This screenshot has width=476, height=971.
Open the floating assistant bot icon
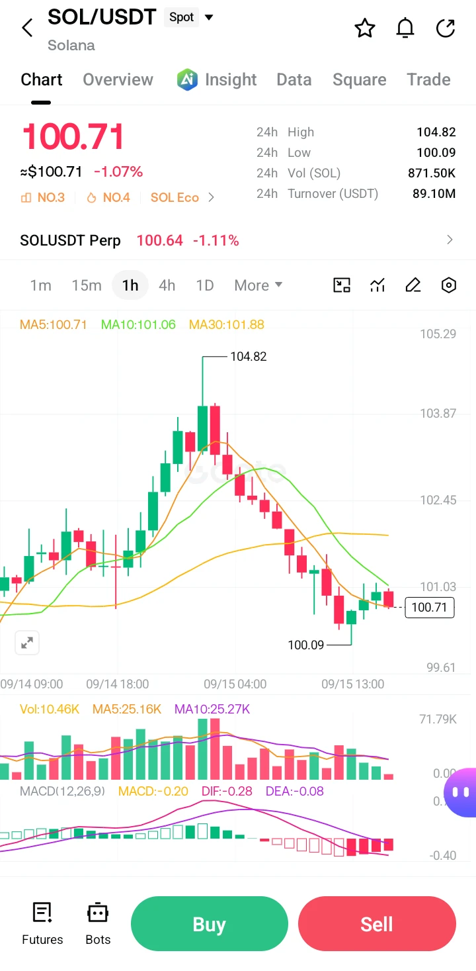click(x=461, y=792)
